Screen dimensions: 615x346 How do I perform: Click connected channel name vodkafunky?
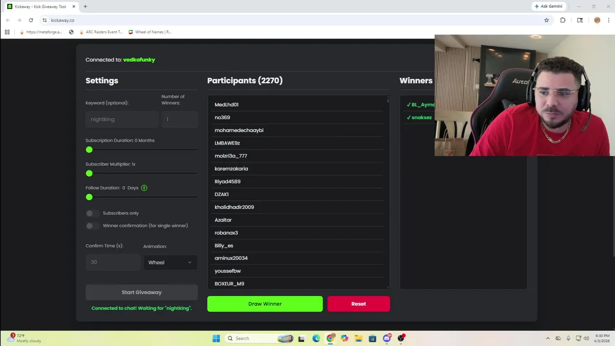coord(139,60)
